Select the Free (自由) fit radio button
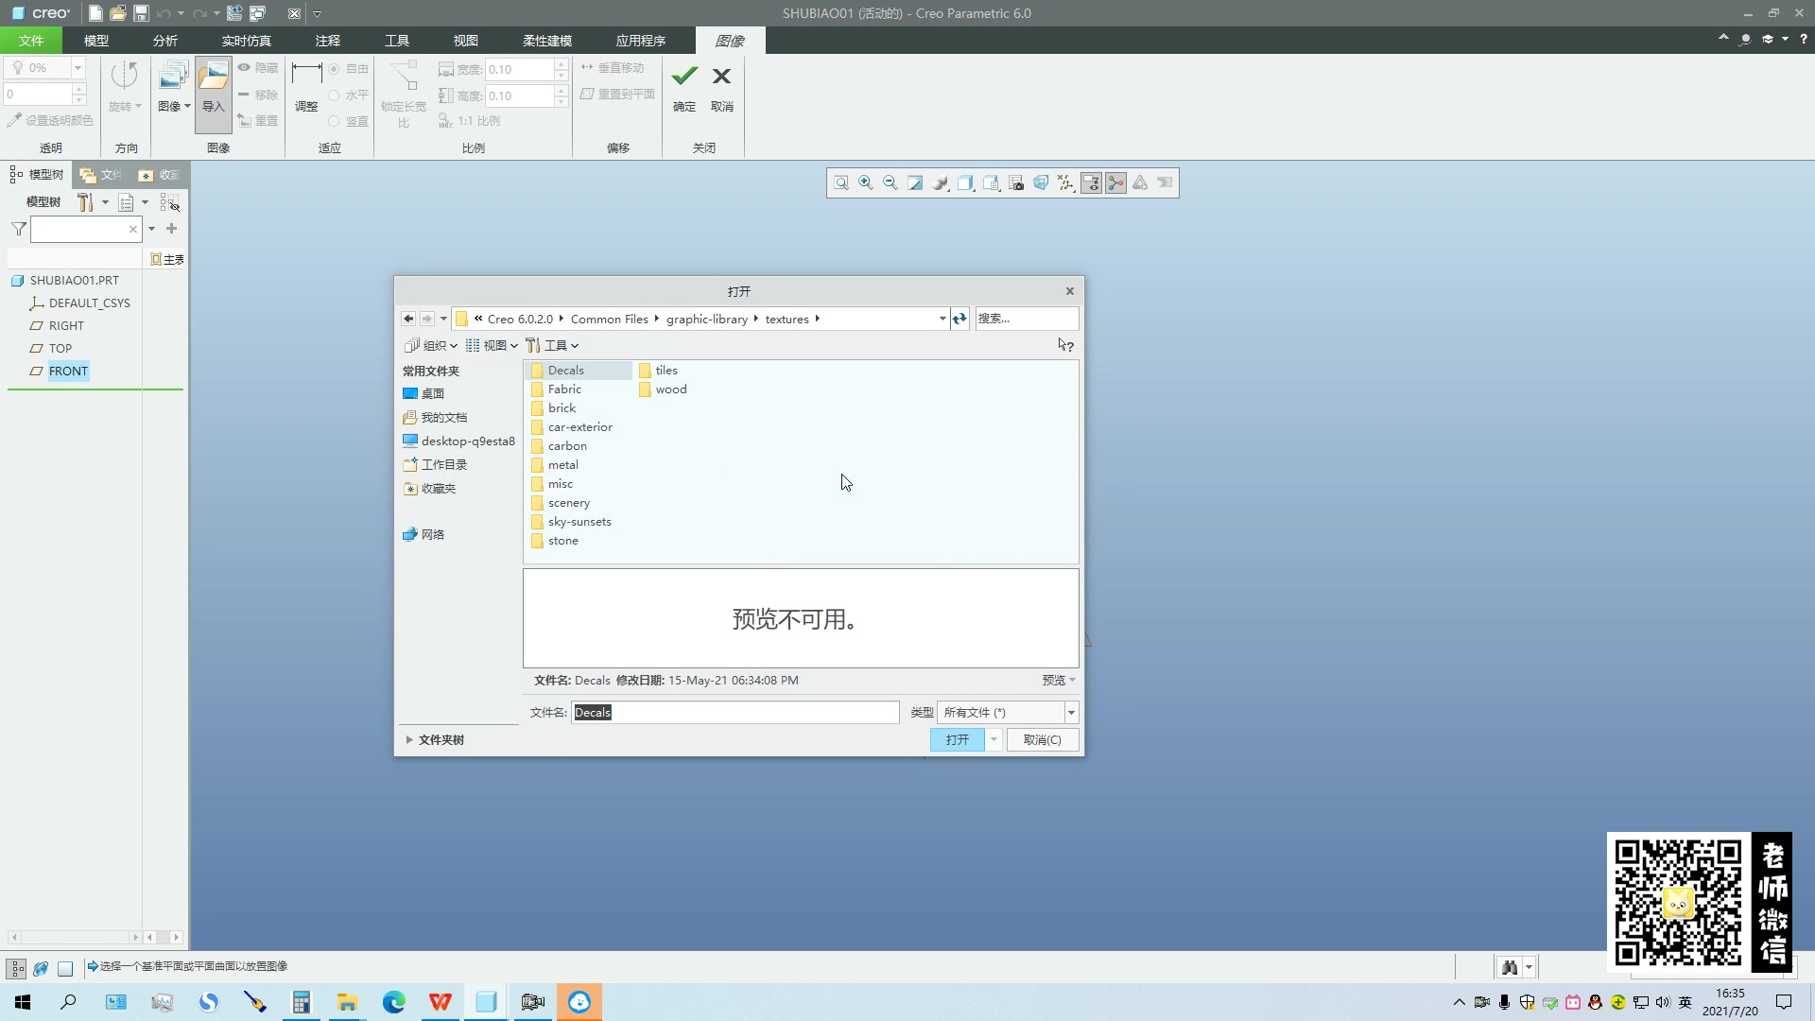Screen dimensions: 1815x1021 [x=334, y=69]
